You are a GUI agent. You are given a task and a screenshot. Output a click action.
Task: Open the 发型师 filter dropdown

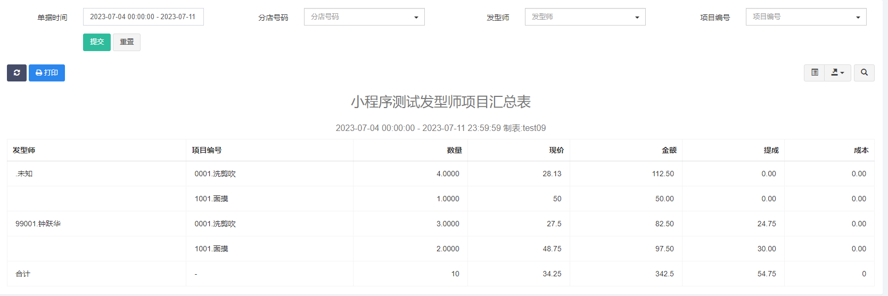click(585, 17)
